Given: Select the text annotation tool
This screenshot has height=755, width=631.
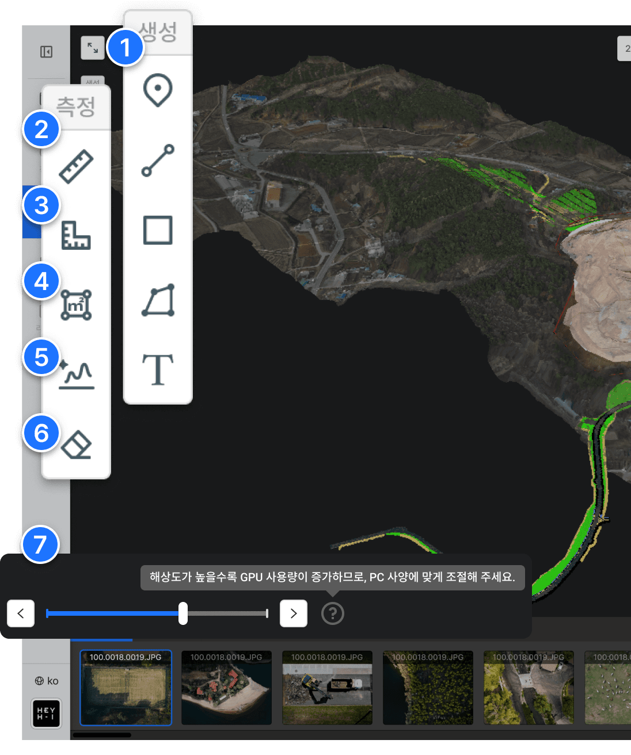Looking at the screenshot, I should pyautogui.click(x=158, y=369).
